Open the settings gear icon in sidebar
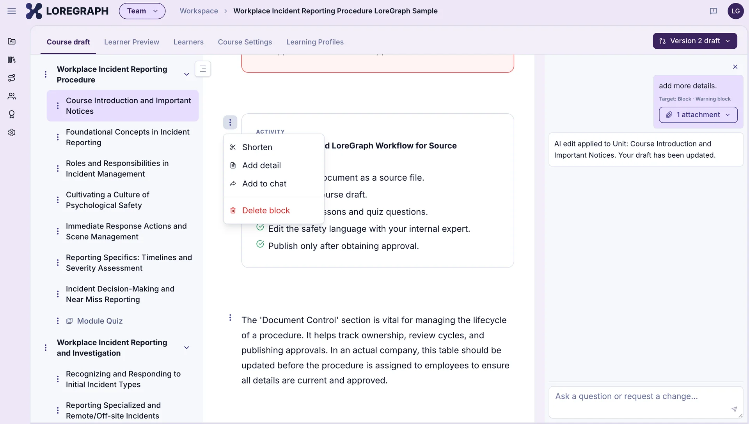 pos(12,133)
